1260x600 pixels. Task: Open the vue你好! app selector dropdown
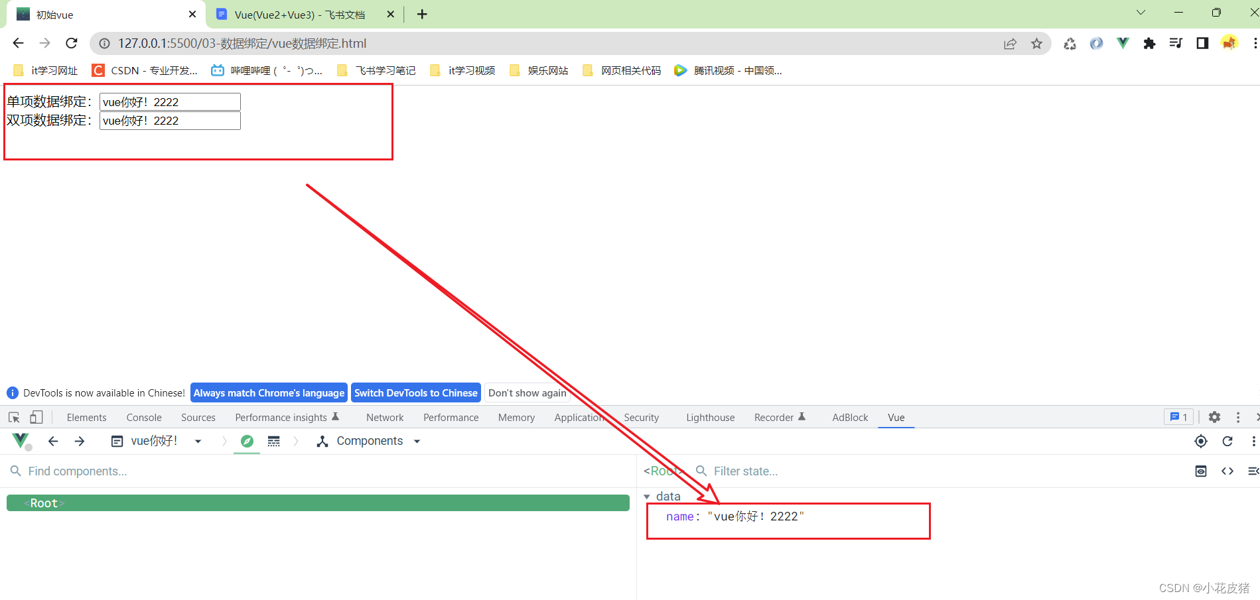click(156, 441)
